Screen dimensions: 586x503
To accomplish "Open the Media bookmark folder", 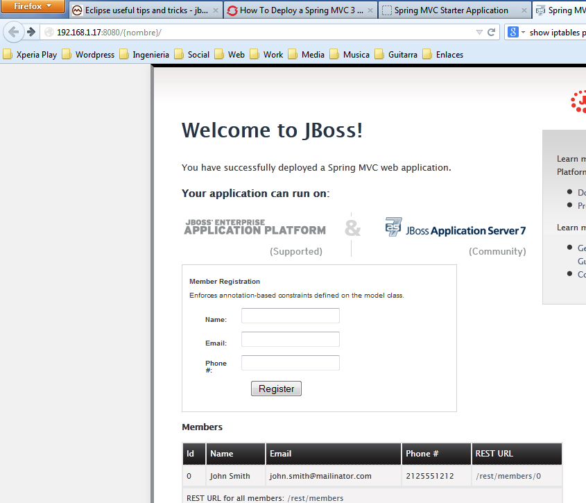I will [306, 55].
